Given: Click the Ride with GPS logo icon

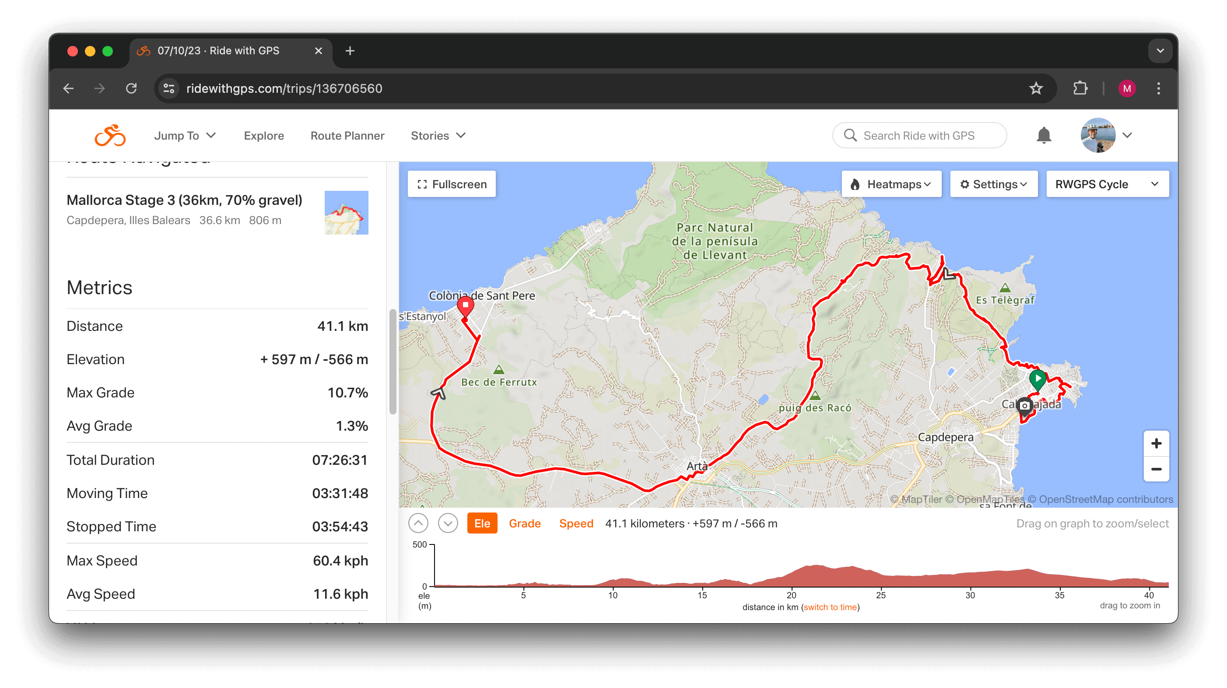Looking at the screenshot, I should point(110,136).
